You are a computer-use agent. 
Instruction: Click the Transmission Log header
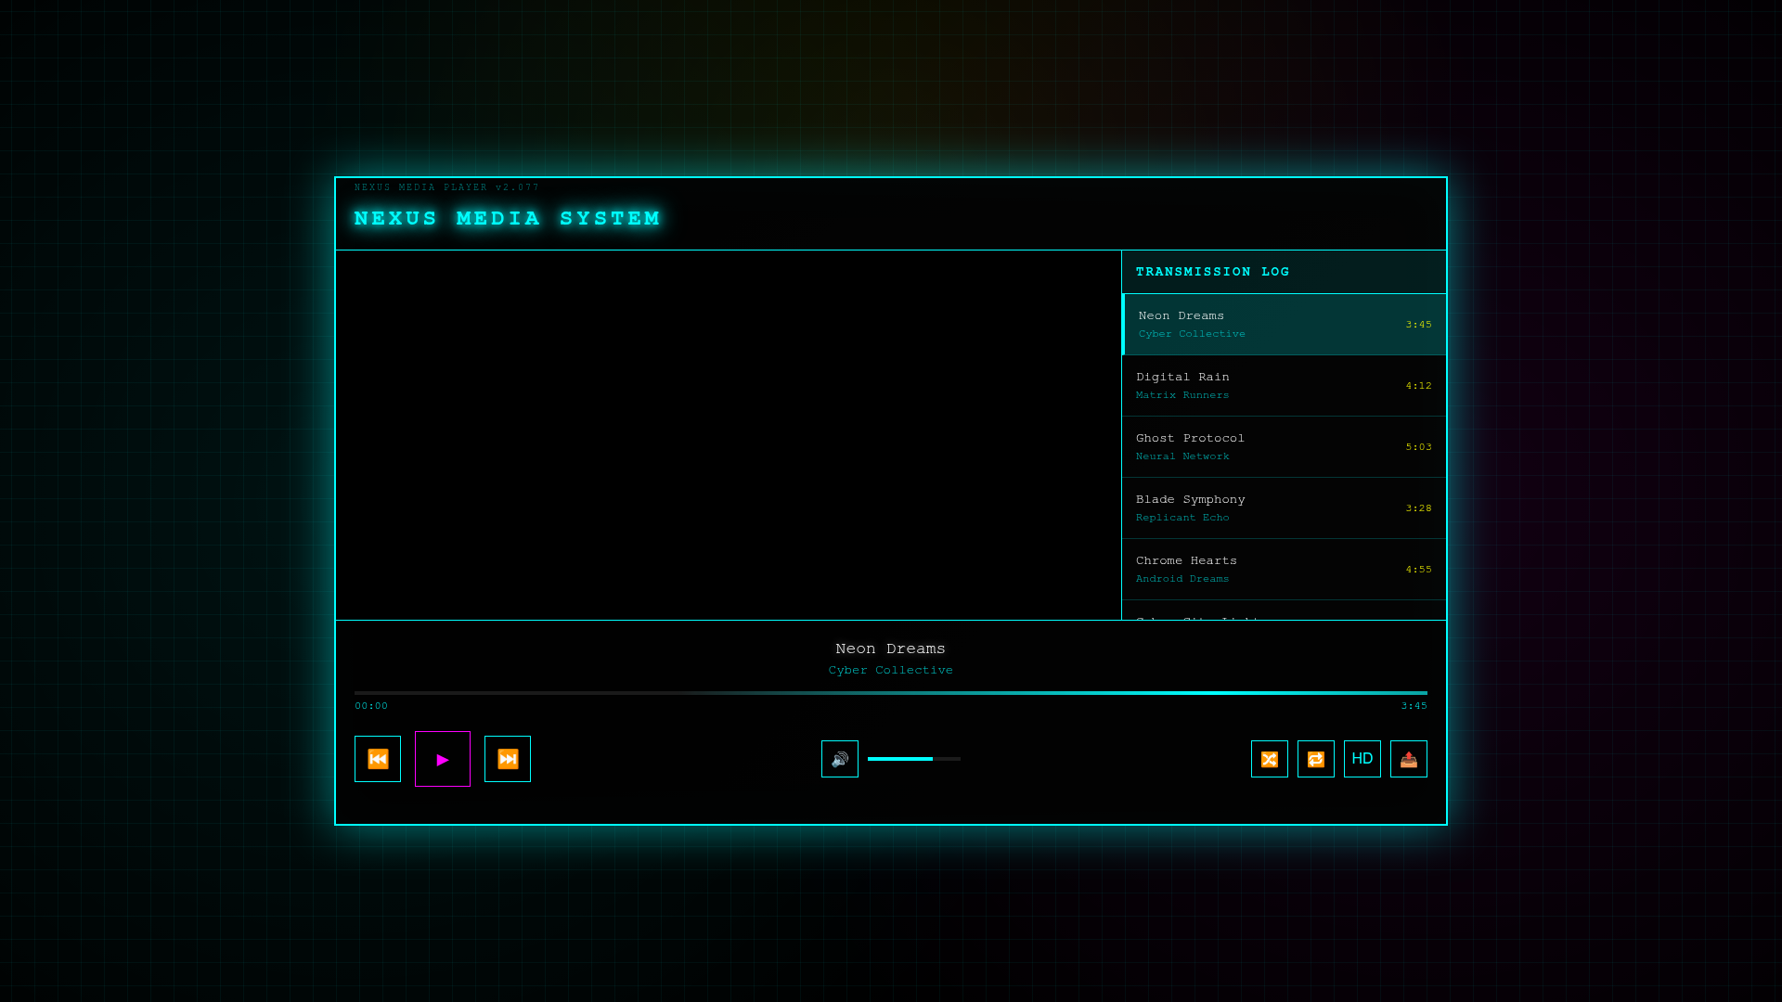pos(1212,272)
